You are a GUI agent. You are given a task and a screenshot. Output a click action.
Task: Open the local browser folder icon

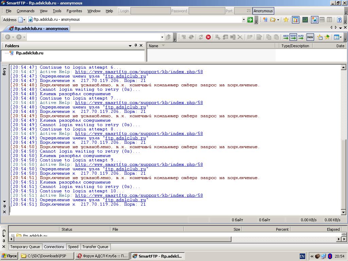click(273, 19)
